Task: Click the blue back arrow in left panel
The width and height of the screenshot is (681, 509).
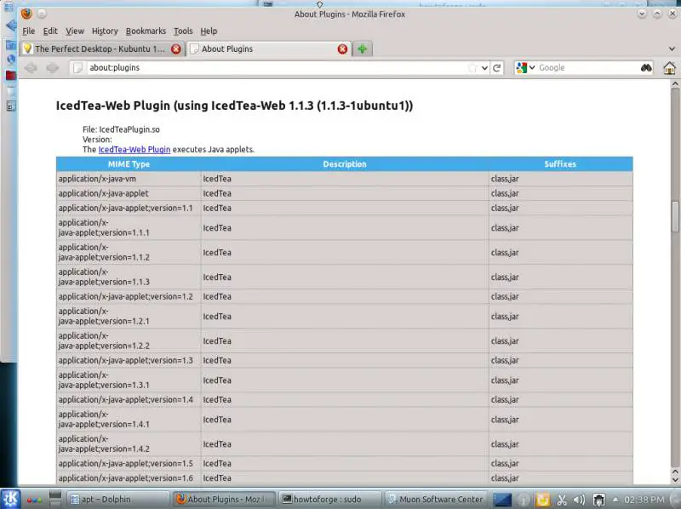Action: pos(11,26)
